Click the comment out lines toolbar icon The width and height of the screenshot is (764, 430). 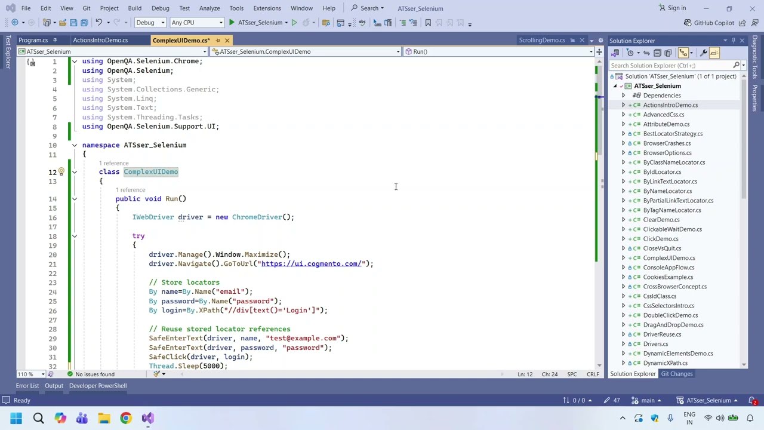403,23
